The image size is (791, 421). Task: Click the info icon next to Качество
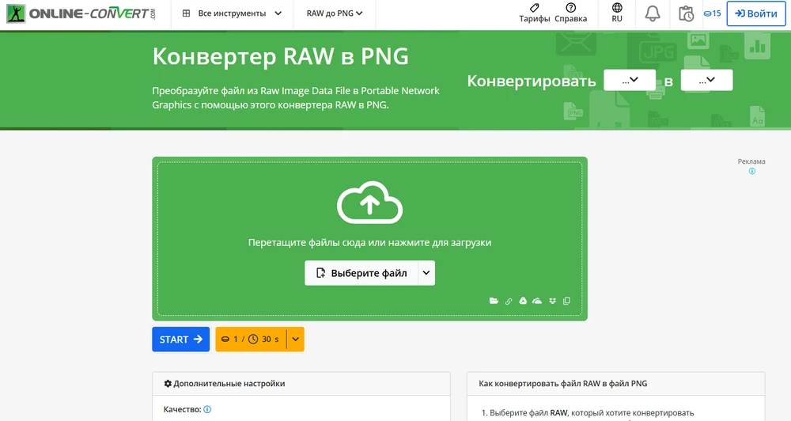click(x=207, y=410)
